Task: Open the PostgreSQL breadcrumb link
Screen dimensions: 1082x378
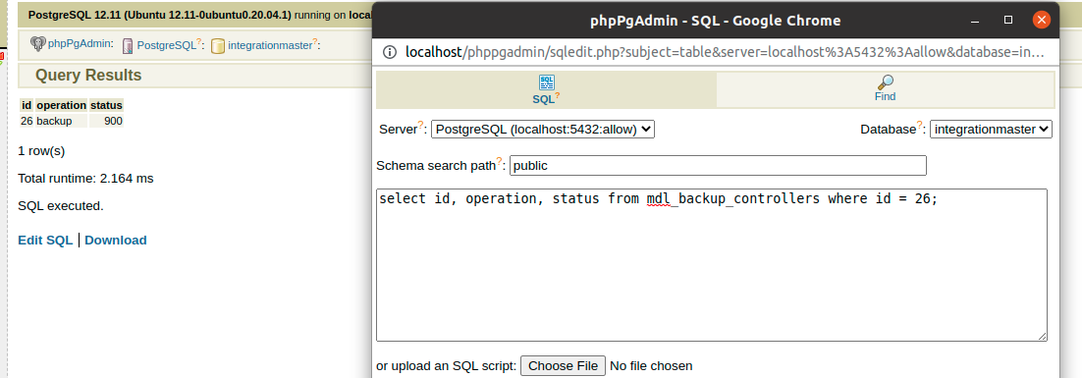Action: (x=167, y=45)
